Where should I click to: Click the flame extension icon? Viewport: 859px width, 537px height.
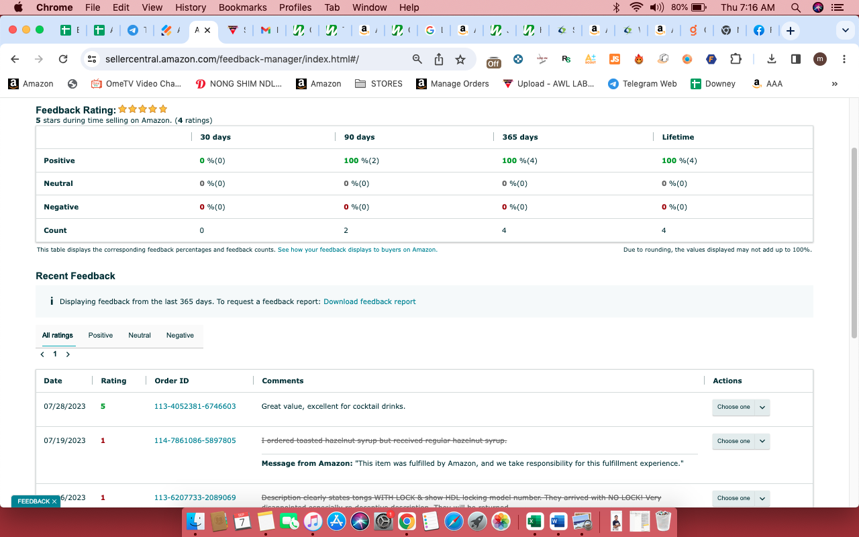(639, 59)
